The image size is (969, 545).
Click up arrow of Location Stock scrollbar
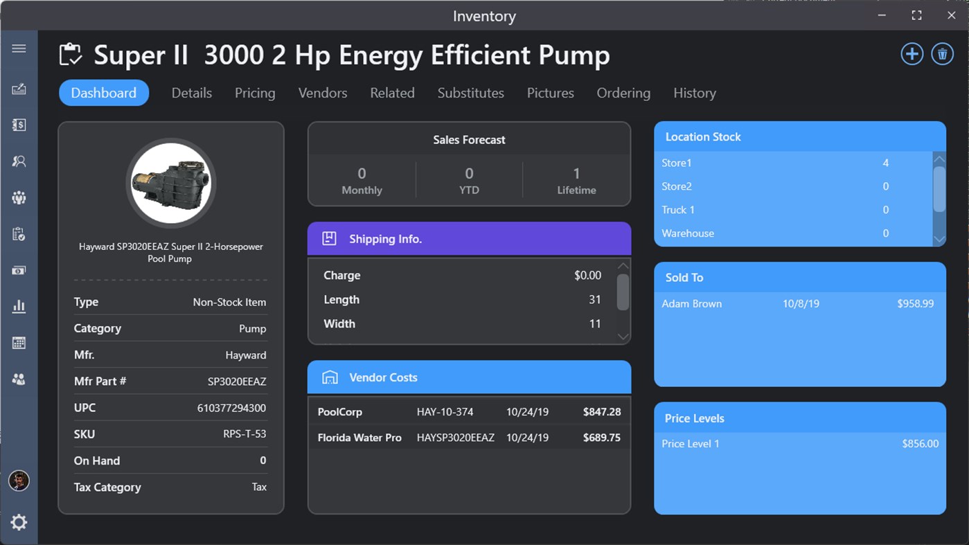tap(939, 159)
